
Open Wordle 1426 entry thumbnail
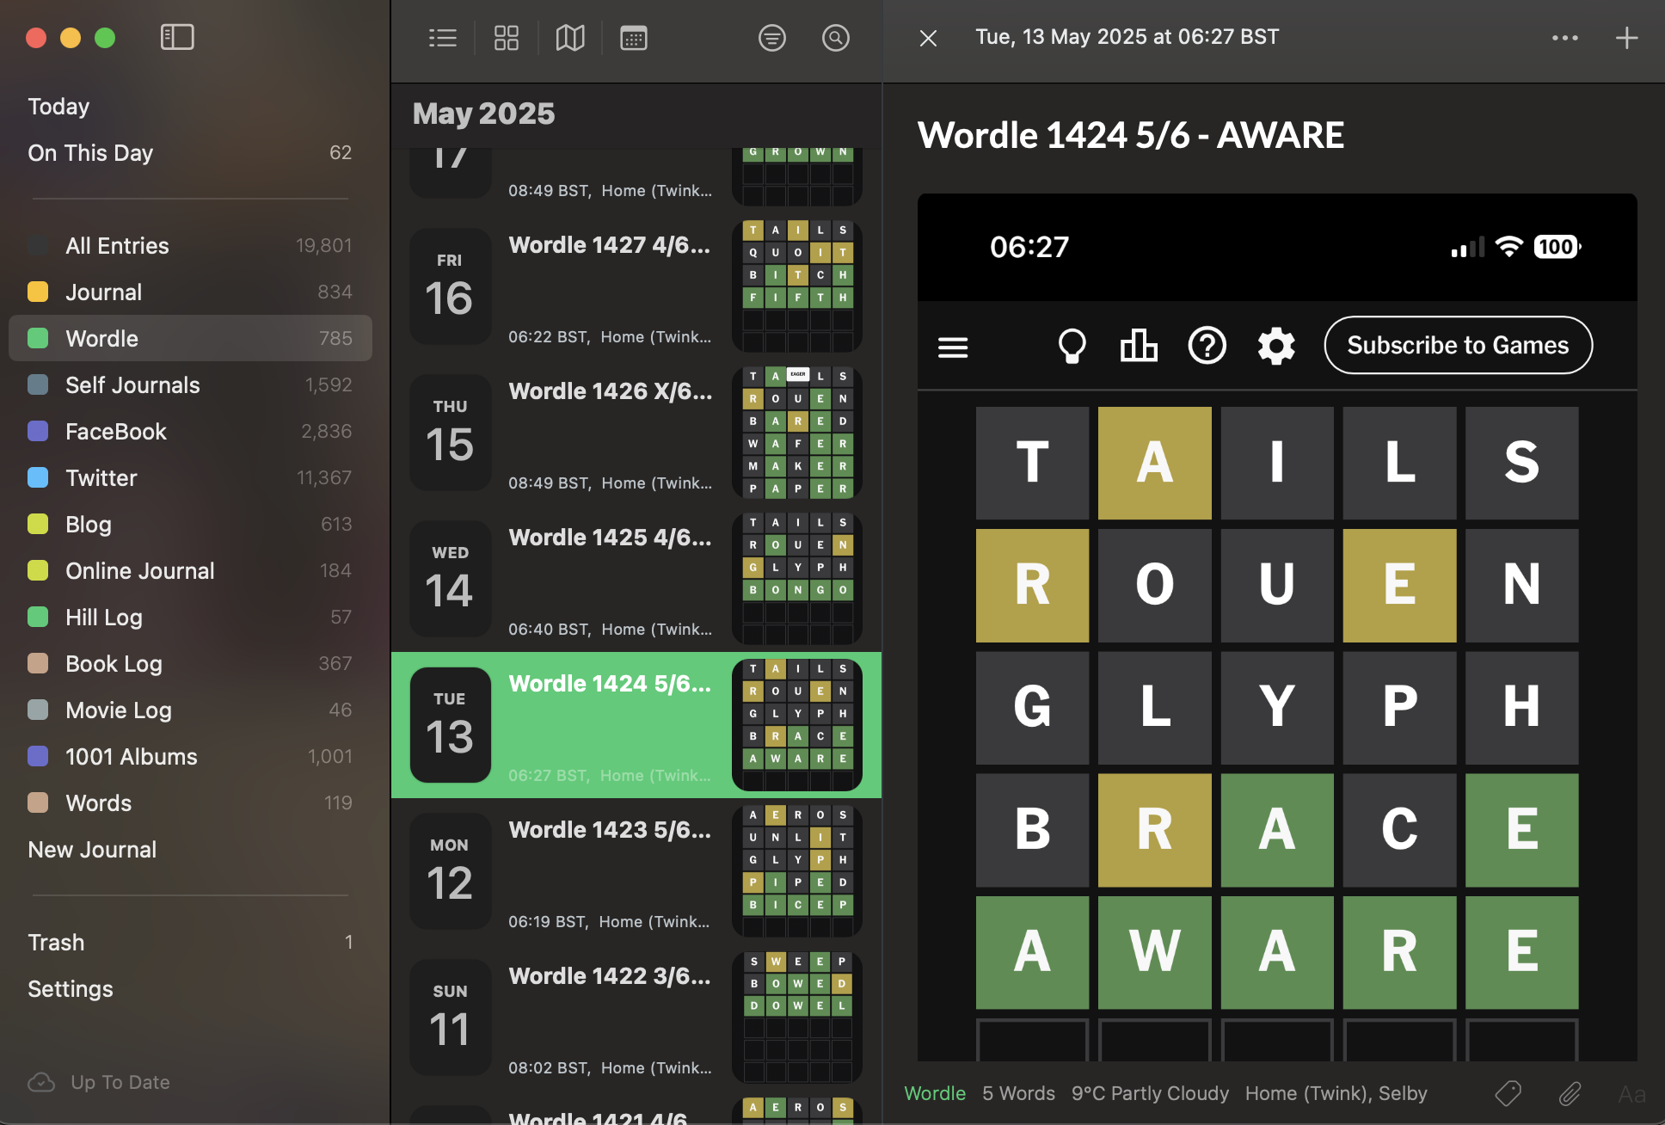pyautogui.click(x=797, y=433)
